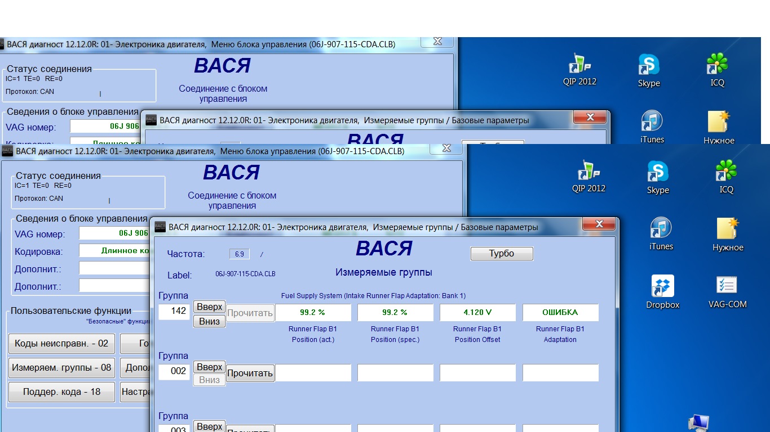
Task: Select the group 142 number field
Action: coord(174,311)
